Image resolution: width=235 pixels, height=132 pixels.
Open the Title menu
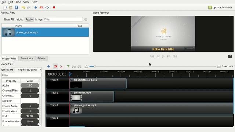click(x=18, y=2)
